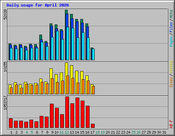Viewport: 175px width, 136px height.
Task: Click day 6 on the x-axis
Action: (37, 132)
